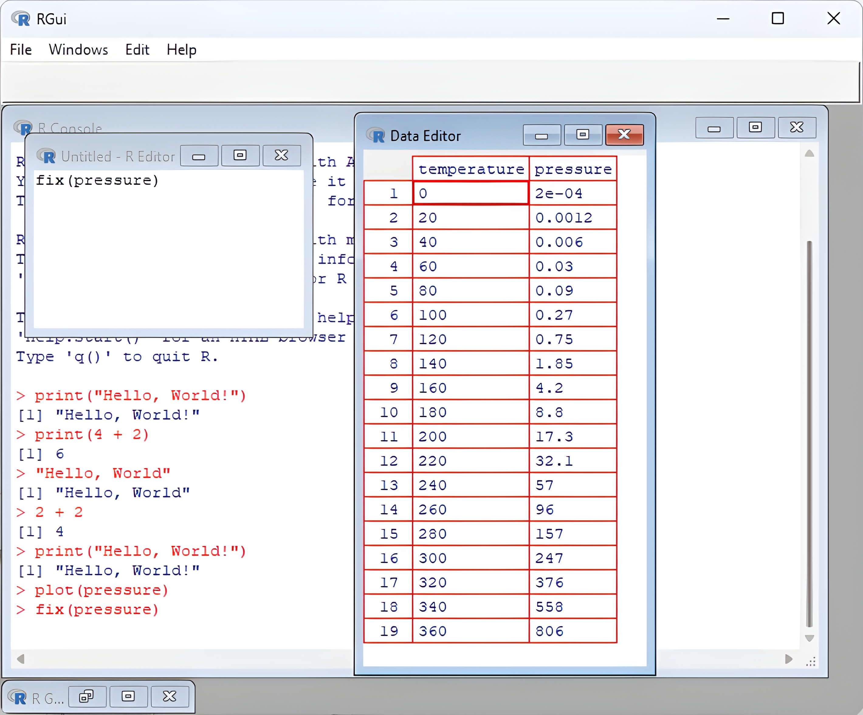Maximize the R Console window
This screenshot has width=863, height=715.
pyautogui.click(x=755, y=128)
